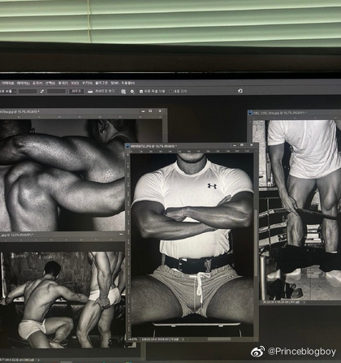The height and width of the screenshot is (363, 341).
Task: Expand the M6568752.JPG status bar info arrow
Action: (183, 339)
